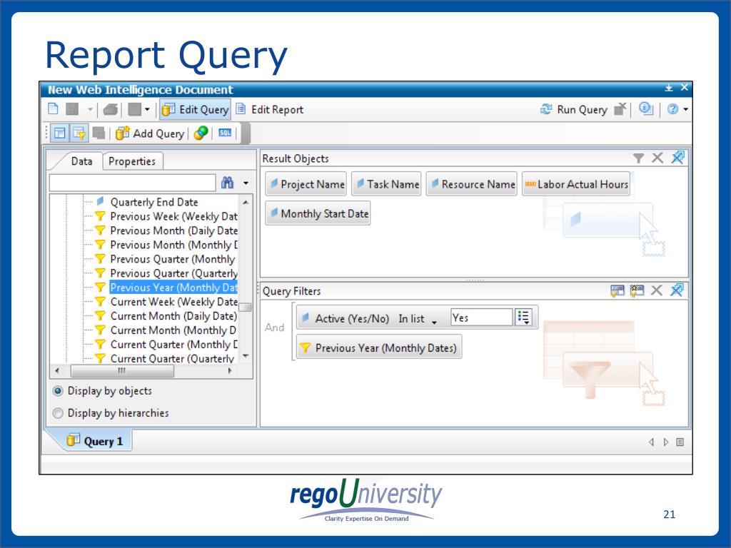Click the Query Filters add database ranking icon
The image size is (731, 548).
pos(637,291)
